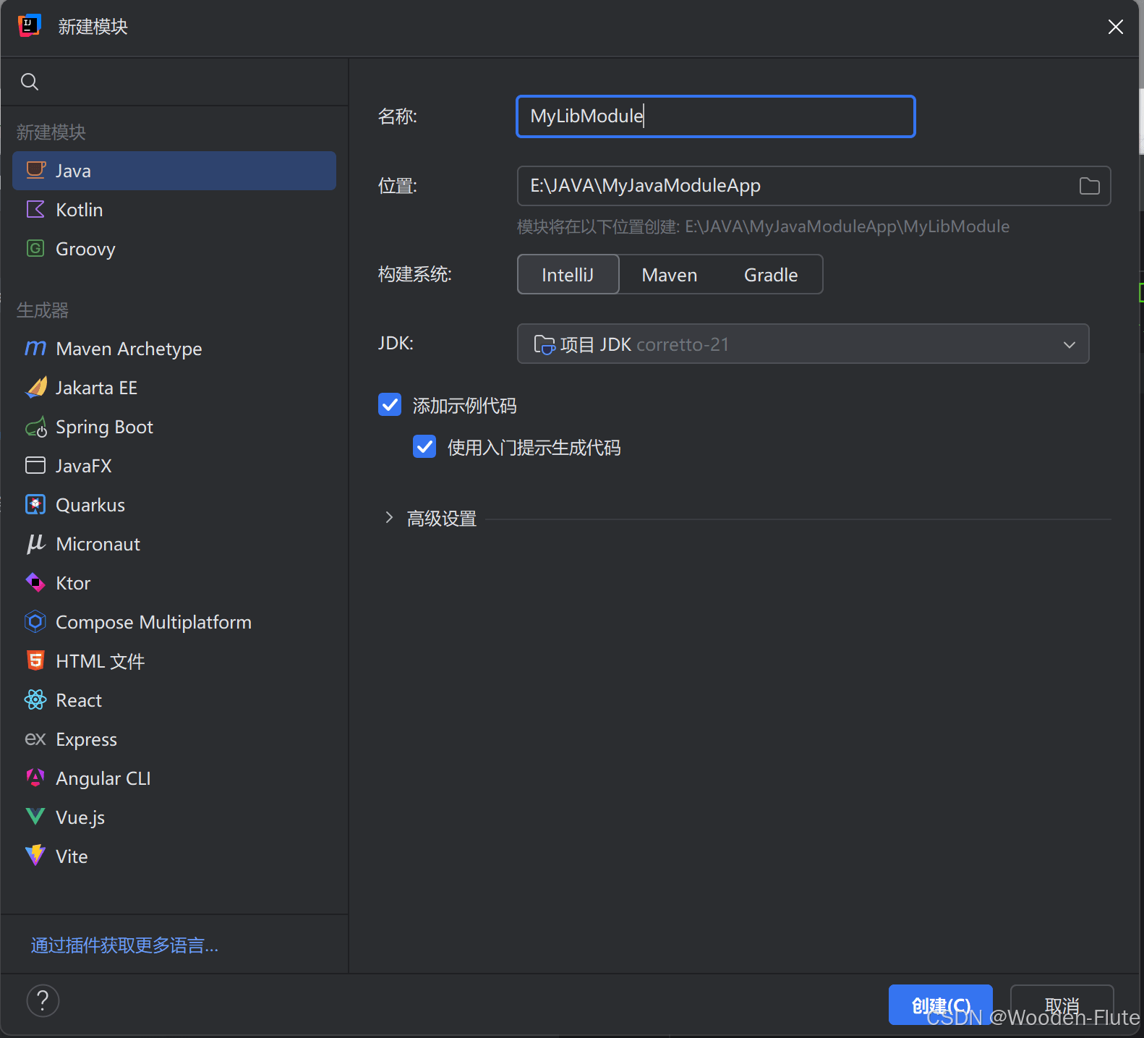
Task: Choose the Quarkus logo icon
Action: point(35,504)
